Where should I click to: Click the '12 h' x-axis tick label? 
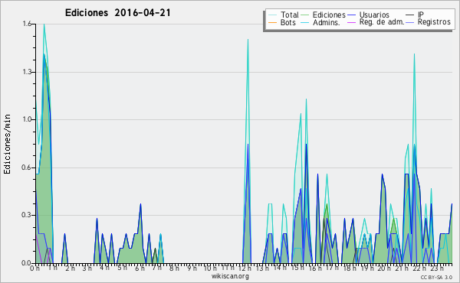pyautogui.click(x=245, y=268)
